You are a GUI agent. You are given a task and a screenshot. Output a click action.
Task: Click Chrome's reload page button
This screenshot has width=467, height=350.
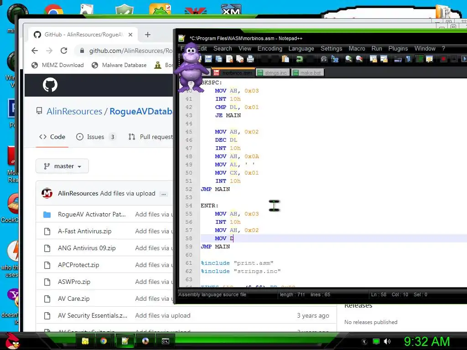click(64, 51)
